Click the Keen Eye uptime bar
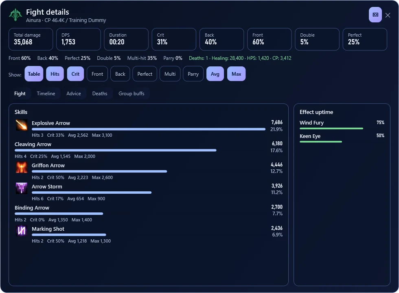The image size is (399, 293). tap(321, 142)
